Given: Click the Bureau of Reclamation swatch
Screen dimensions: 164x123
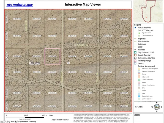Looking at the screenshot, I should 139,71.
